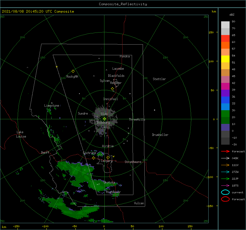Click the Vulcan city label
This screenshot has height=230, width=246.
click(x=139, y=203)
